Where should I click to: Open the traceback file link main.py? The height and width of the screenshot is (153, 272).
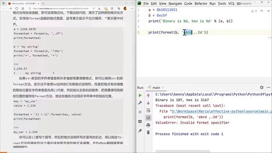tap(222, 111)
